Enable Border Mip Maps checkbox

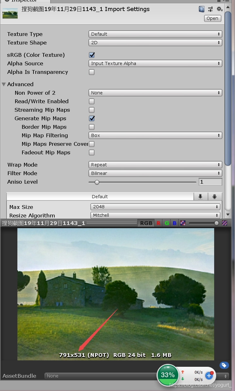coord(92,127)
